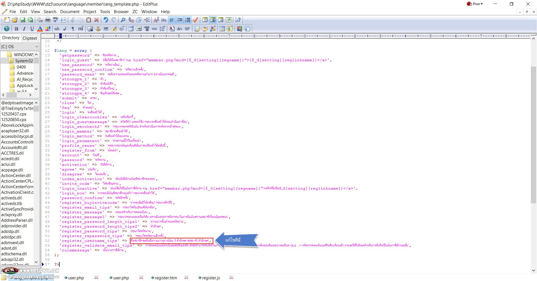Click the Undo arrow icon

(x=106, y=20)
